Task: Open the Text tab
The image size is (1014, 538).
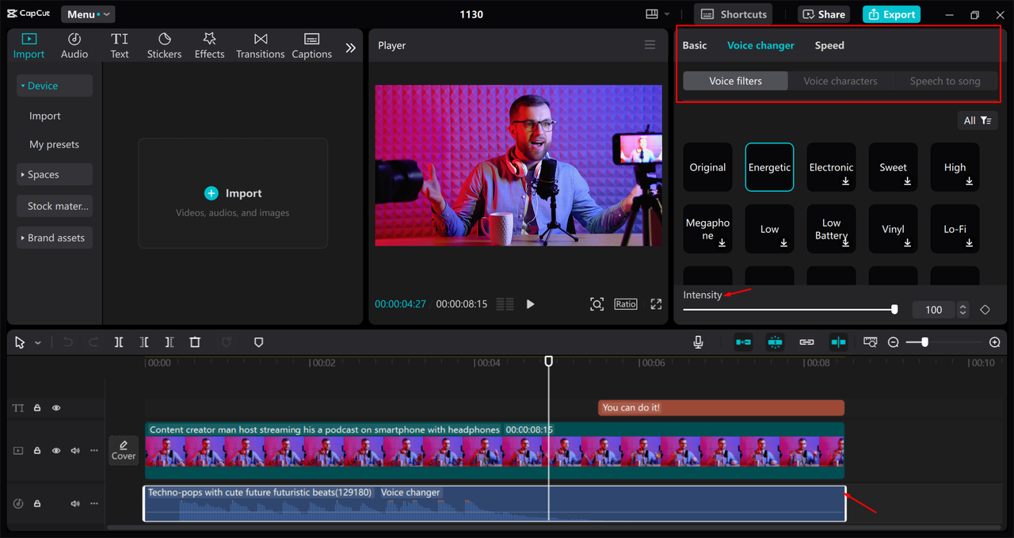Action: point(120,46)
